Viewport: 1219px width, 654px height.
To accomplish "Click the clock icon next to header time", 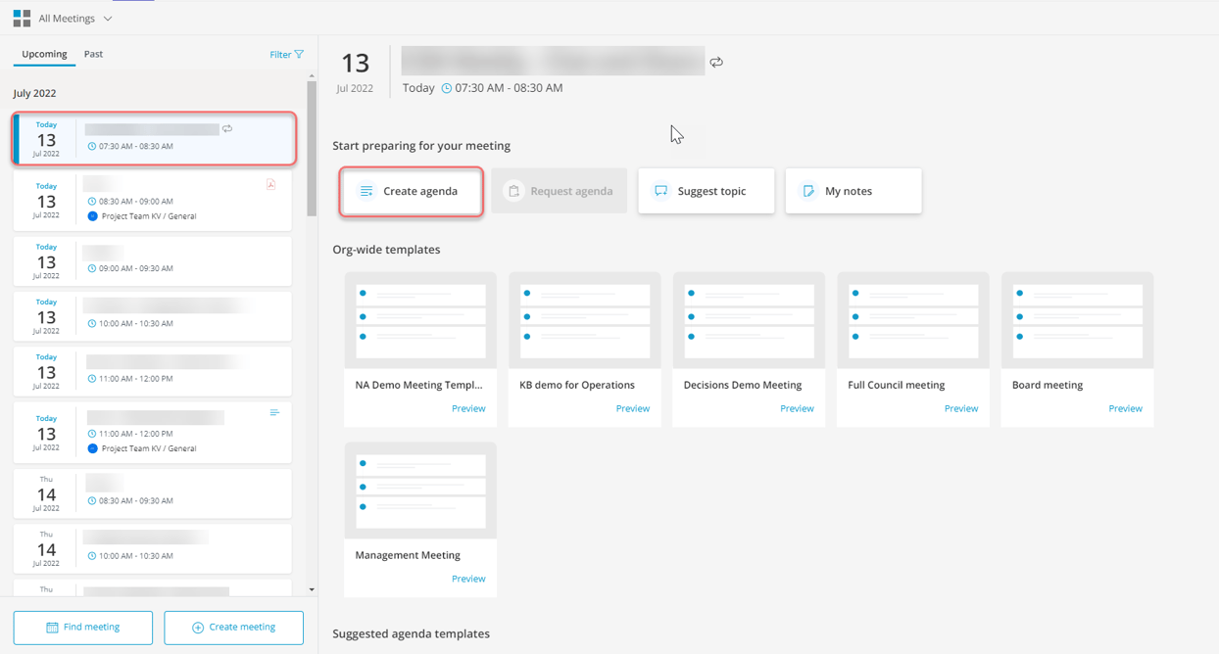I will point(447,88).
